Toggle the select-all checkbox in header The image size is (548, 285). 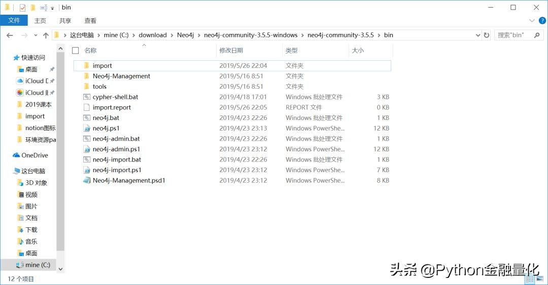(76, 51)
